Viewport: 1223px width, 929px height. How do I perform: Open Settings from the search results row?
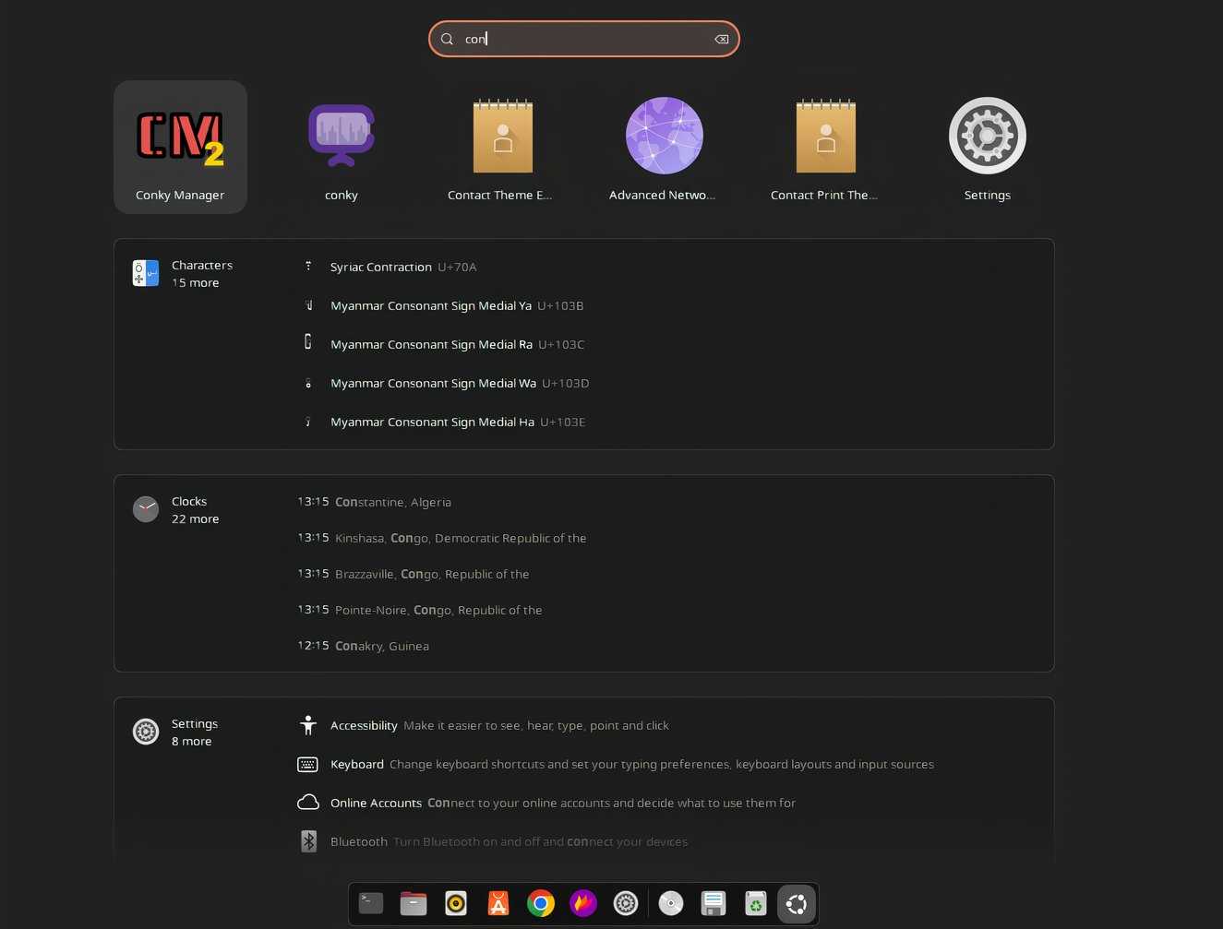coord(987,147)
